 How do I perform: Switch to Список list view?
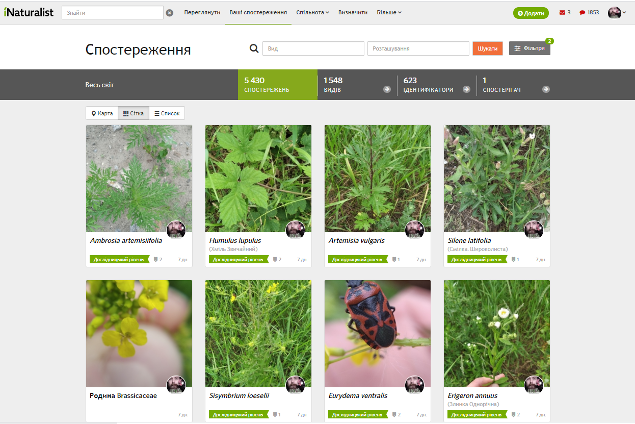coord(167,113)
